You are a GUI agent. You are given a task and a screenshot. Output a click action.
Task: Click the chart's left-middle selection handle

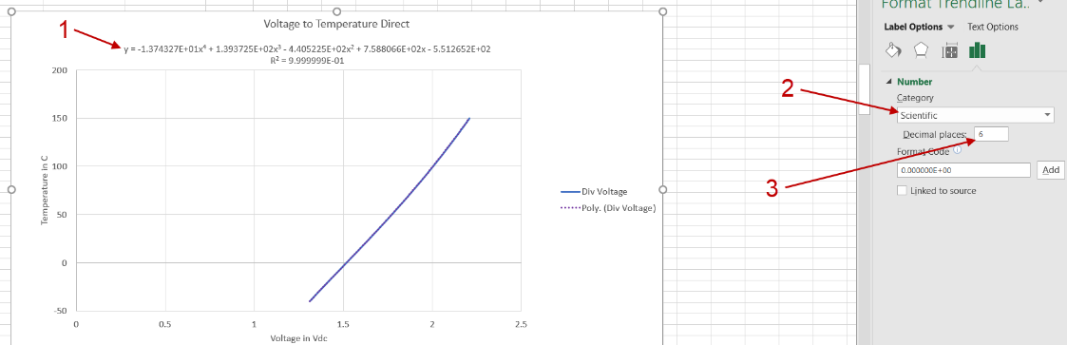pyautogui.click(x=10, y=189)
